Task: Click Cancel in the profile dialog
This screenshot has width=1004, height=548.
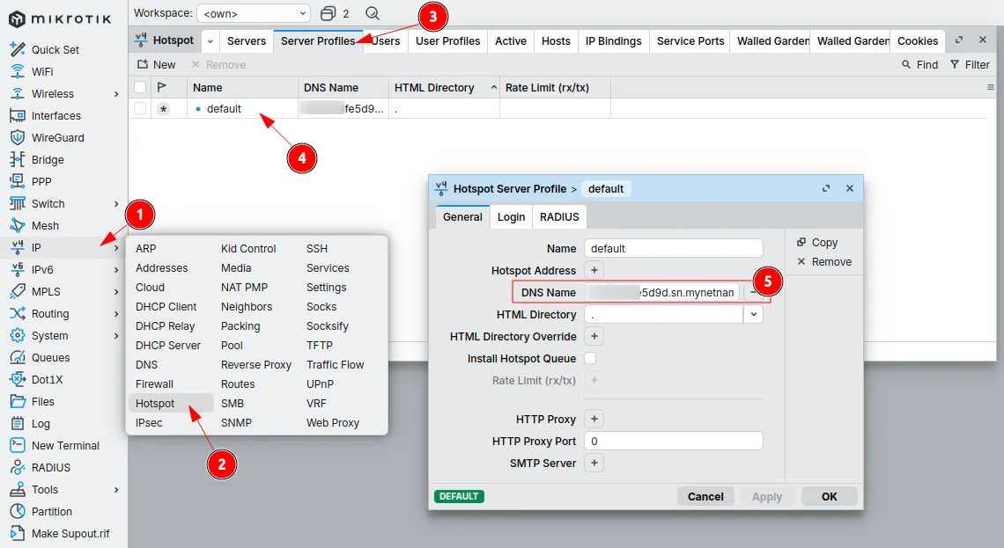Action: click(705, 496)
